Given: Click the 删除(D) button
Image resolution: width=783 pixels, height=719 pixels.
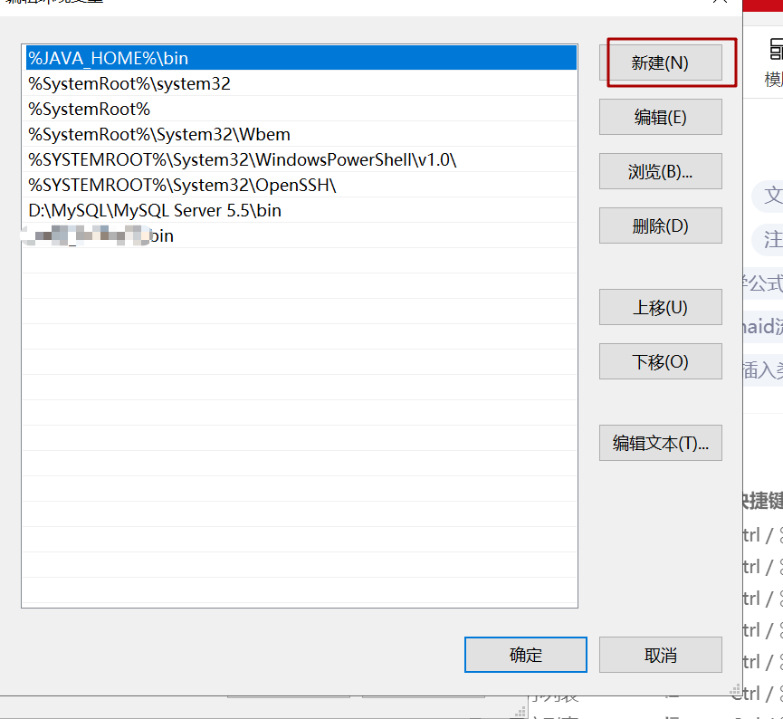Looking at the screenshot, I should pyautogui.click(x=660, y=225).
